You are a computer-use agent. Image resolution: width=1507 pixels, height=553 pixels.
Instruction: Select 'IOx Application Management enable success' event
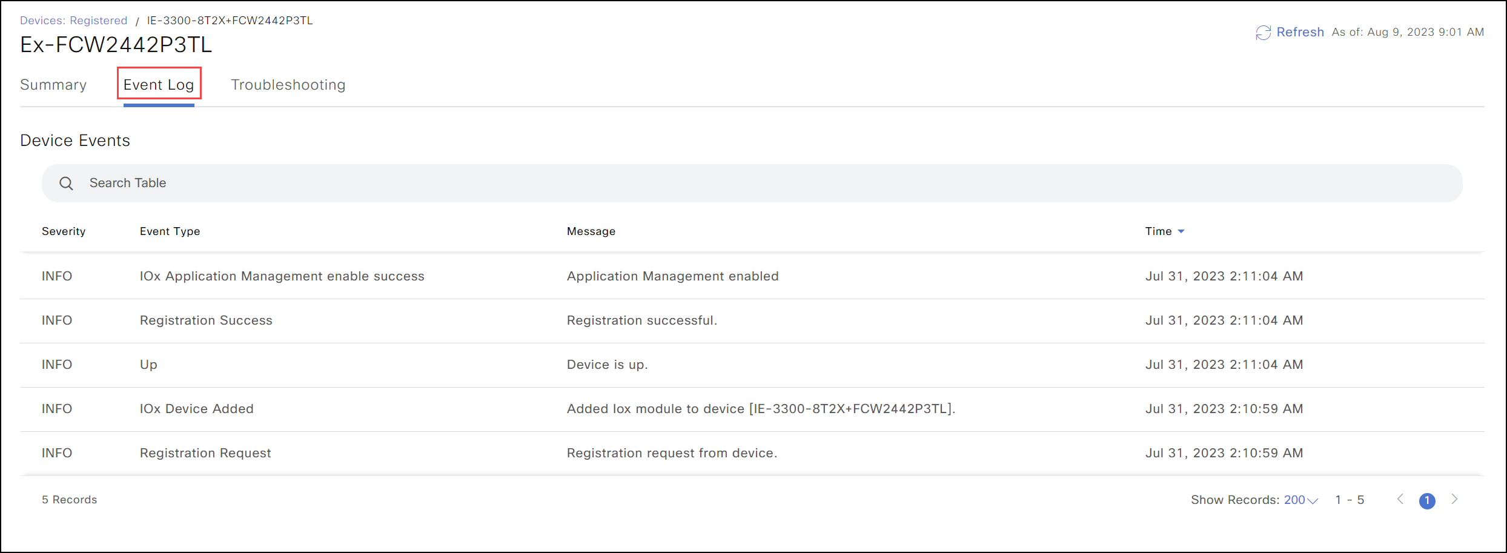[282, 276]
